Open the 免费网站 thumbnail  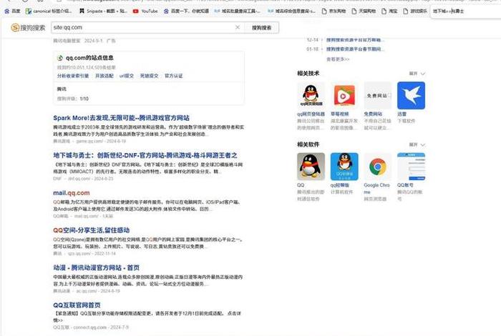378,95
